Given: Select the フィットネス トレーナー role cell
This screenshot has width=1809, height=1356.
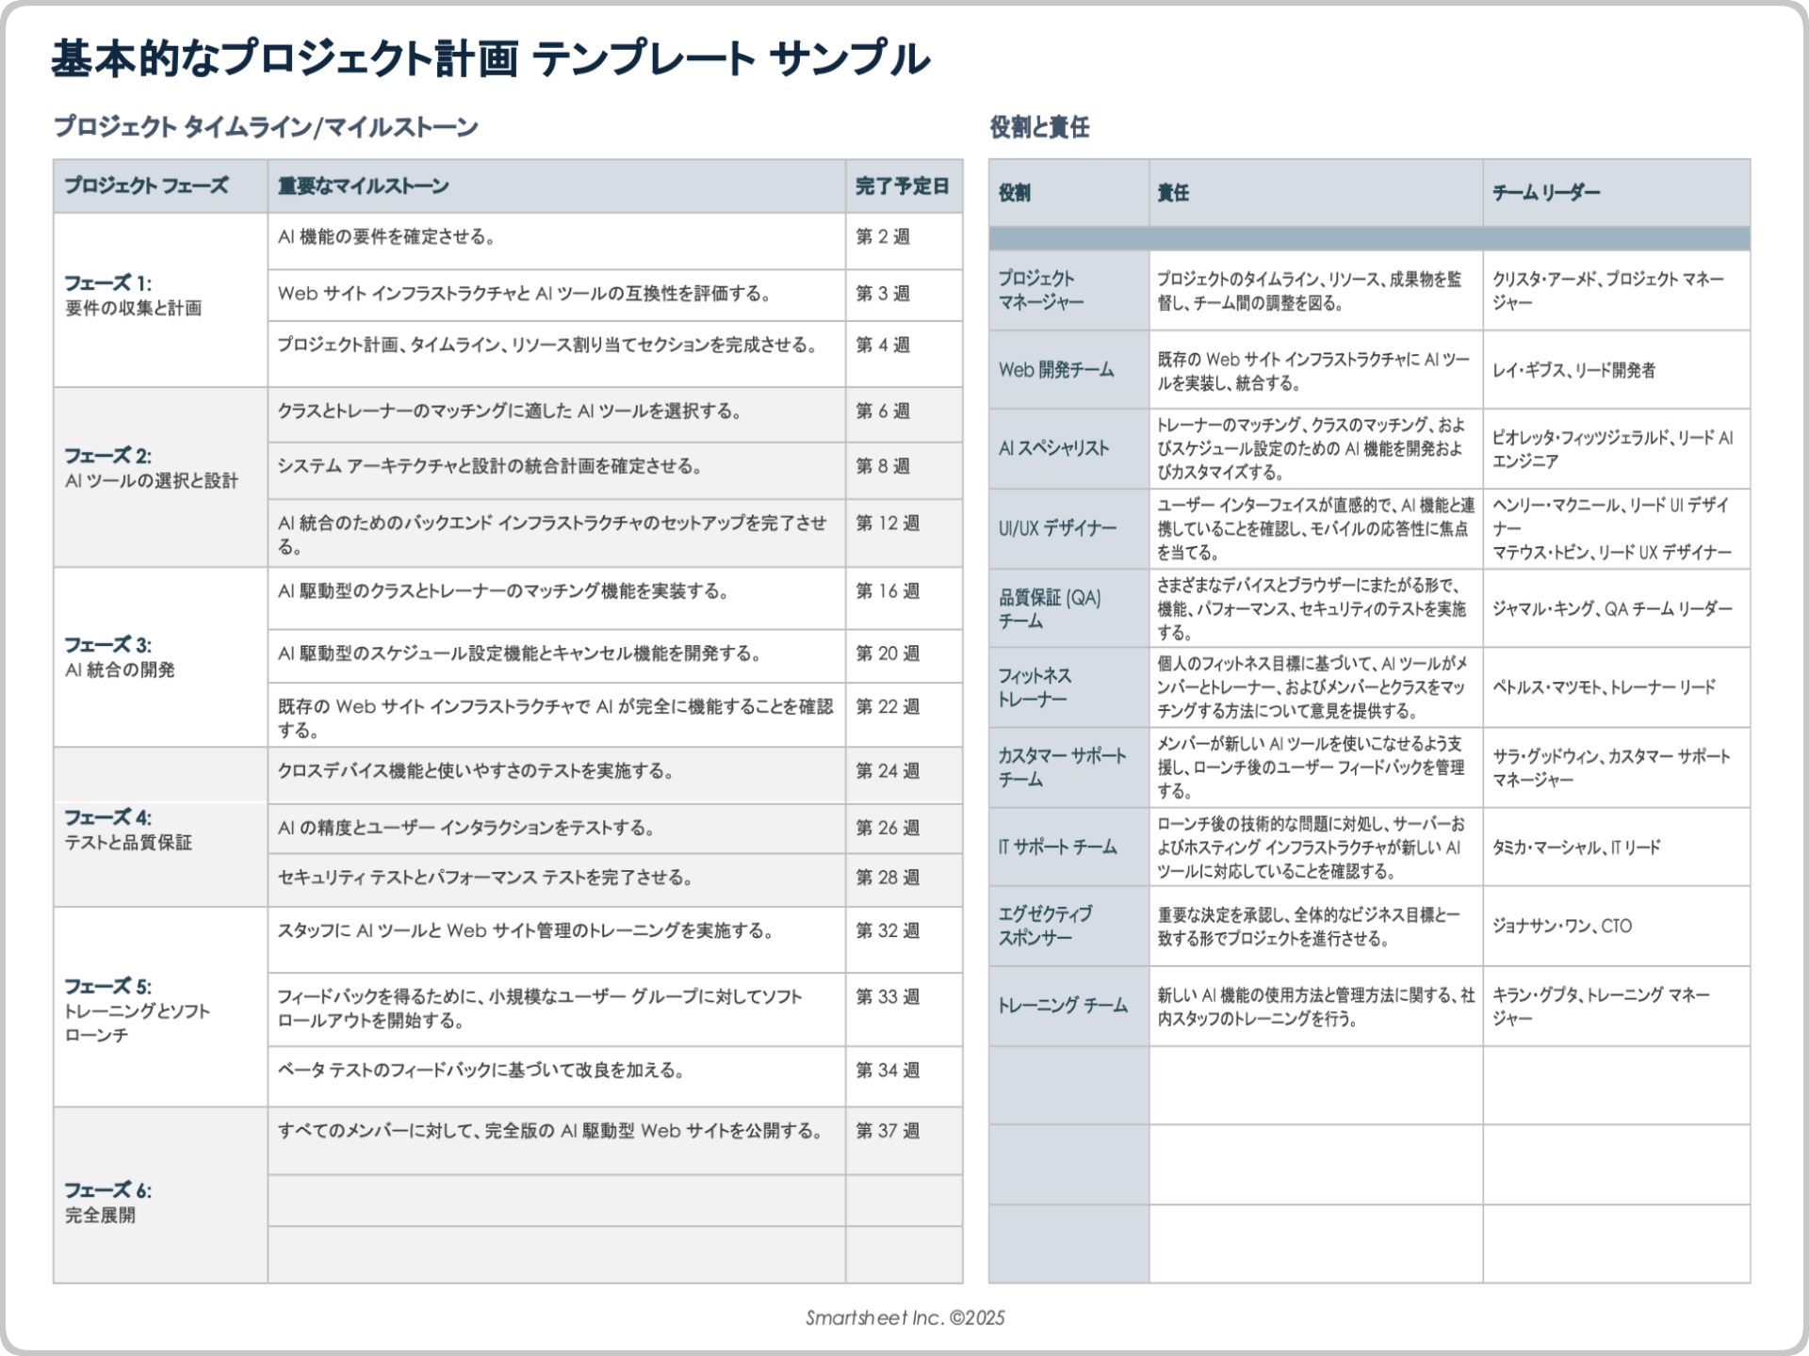Looking at the screenshot, I should [1068, 687].
